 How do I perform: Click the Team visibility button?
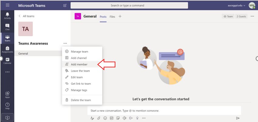click(x=228, y=16)
